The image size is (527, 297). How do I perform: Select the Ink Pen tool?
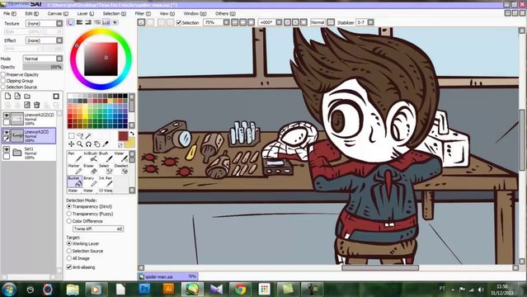pos(106,181)
